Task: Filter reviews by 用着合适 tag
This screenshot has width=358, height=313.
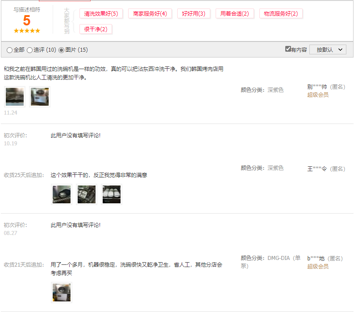Action: [x=234, y=13]
